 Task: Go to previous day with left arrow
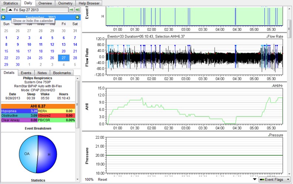(x=3, y=10)
